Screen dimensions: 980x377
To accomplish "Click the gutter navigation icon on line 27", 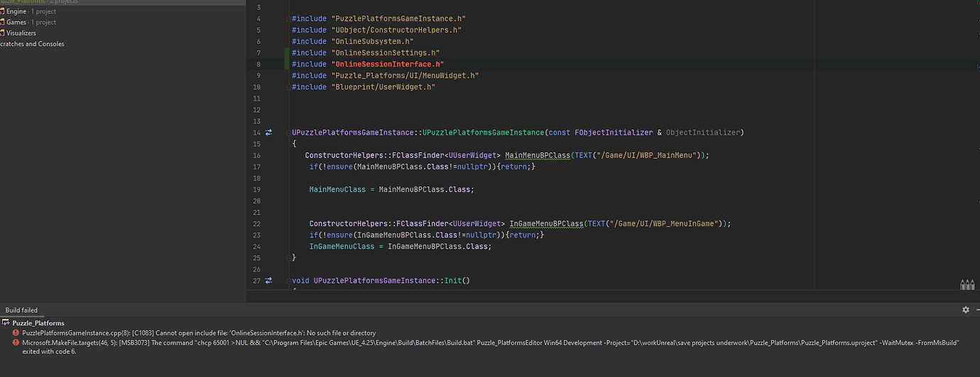I will tap(268, 281).
